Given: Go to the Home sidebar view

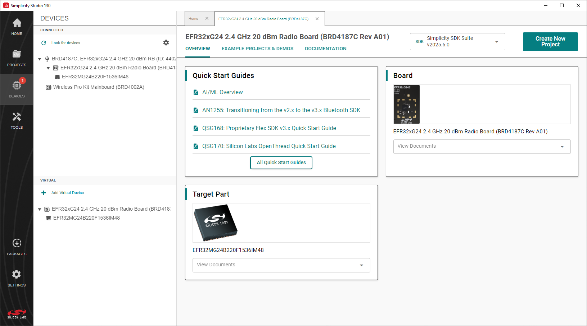Looking at the screenshot, I should [17, 27].
